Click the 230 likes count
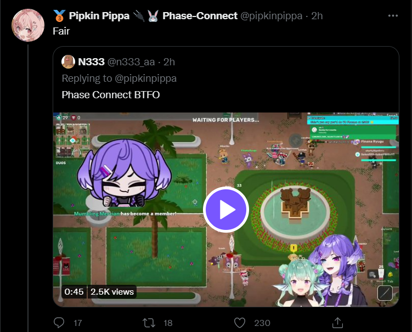 262,323
